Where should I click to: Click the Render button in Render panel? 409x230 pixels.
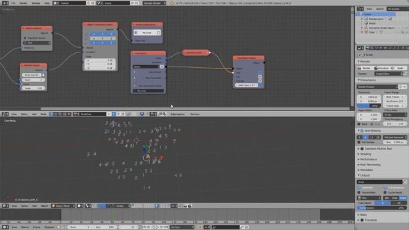364,68
